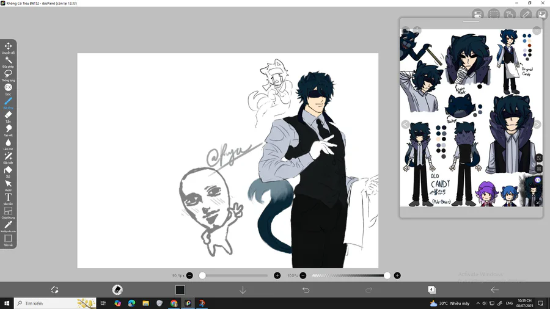
Task: Open the selection area tool icon
Action: [x=494, y=15]
